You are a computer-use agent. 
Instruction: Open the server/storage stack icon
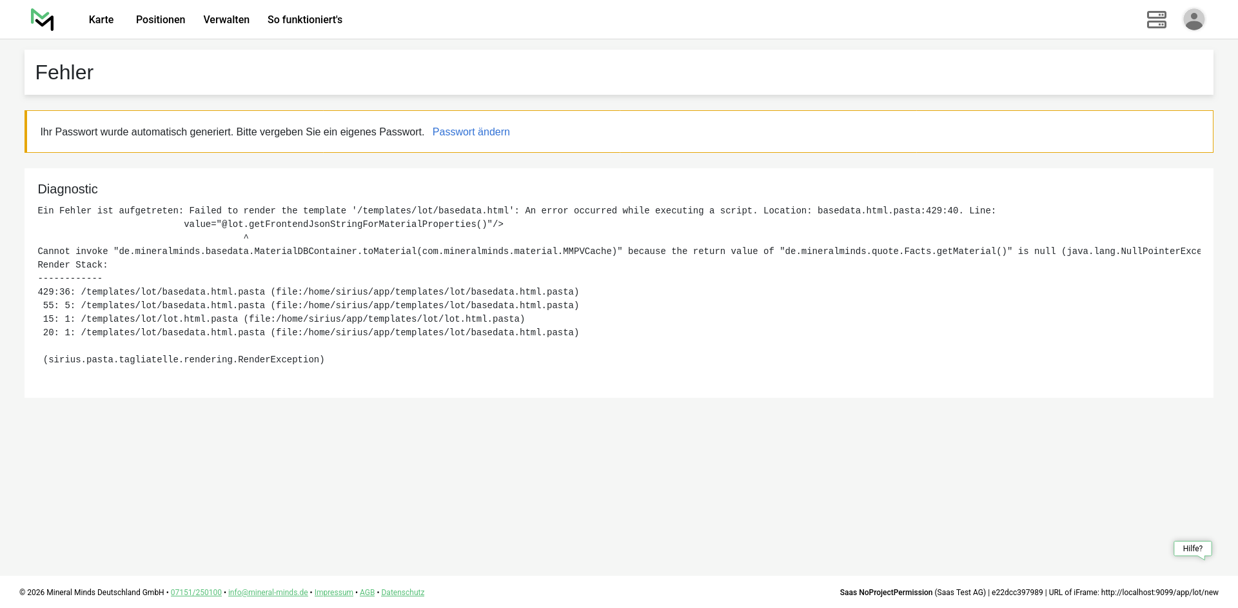point(1156,20)
